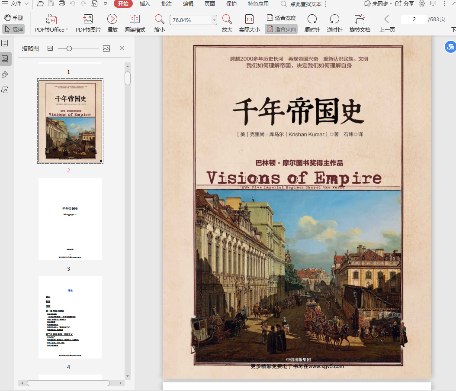Click the PDF转Office conversion icon
Screen dimensions: 456x391
coord(51,19)
